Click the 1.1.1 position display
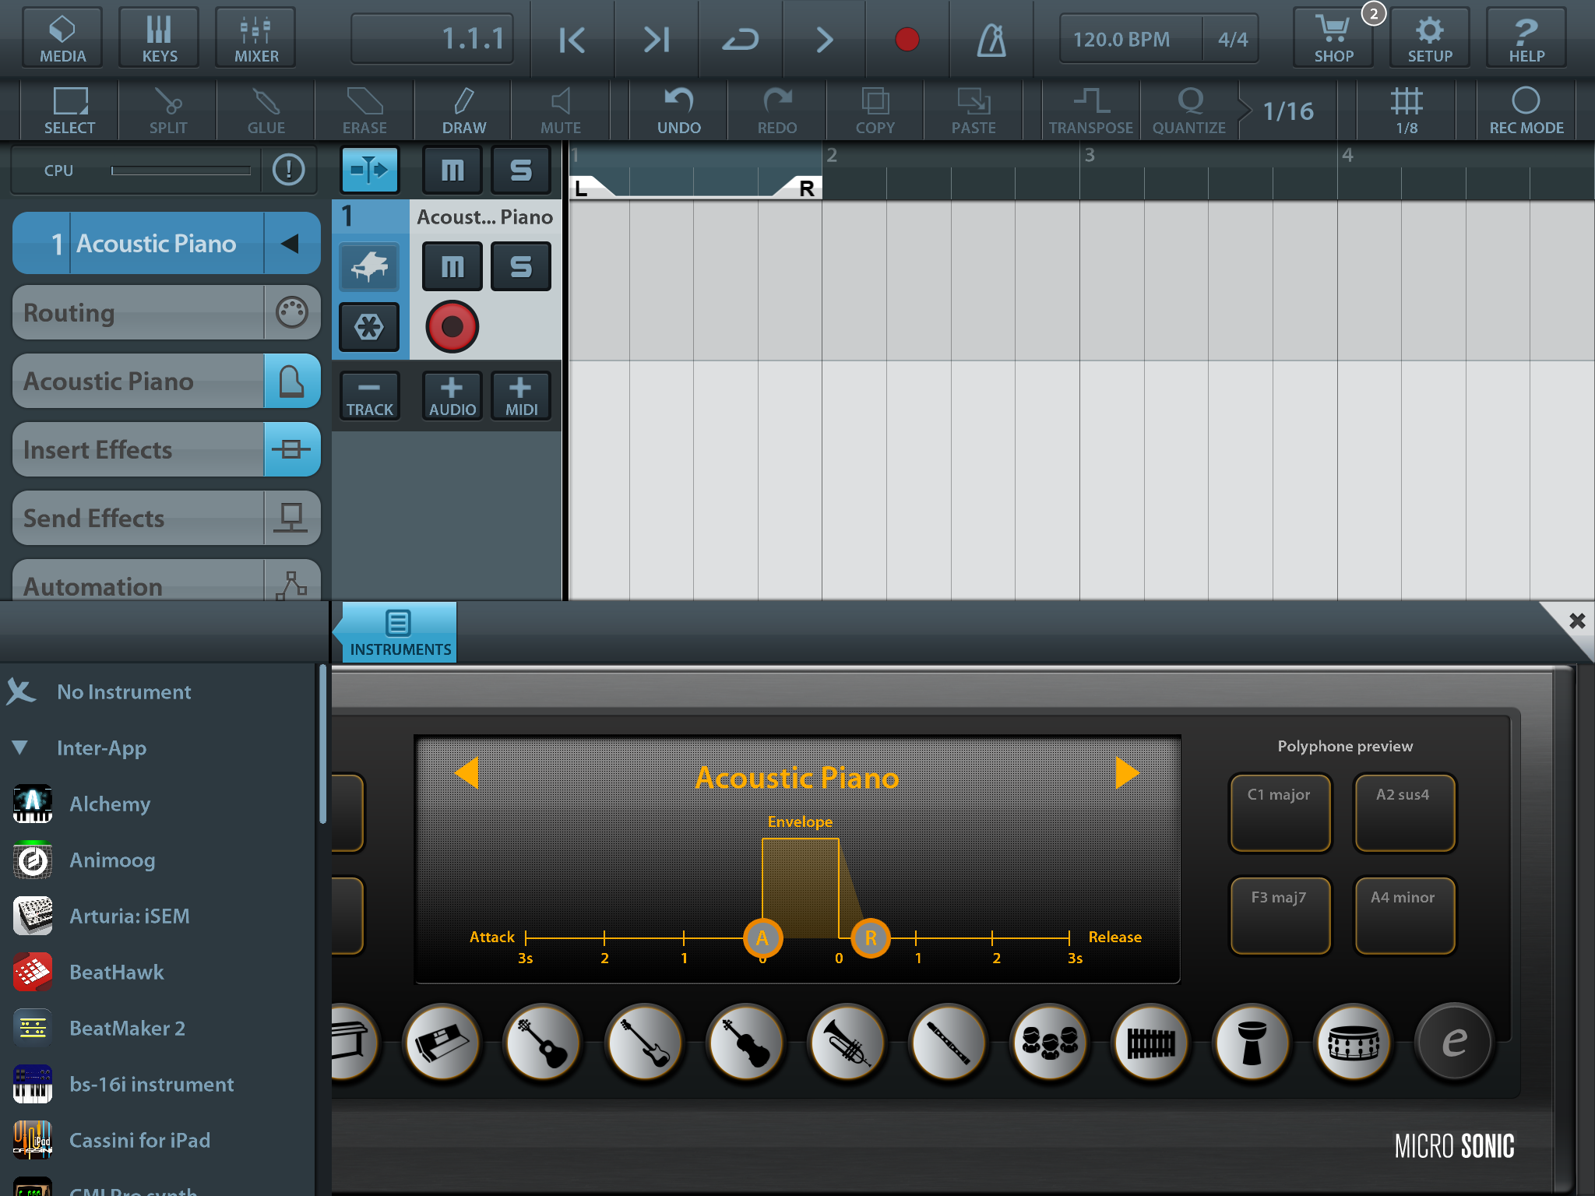The width and height of the screenshot is (1595, 1196). coord(432,38)
